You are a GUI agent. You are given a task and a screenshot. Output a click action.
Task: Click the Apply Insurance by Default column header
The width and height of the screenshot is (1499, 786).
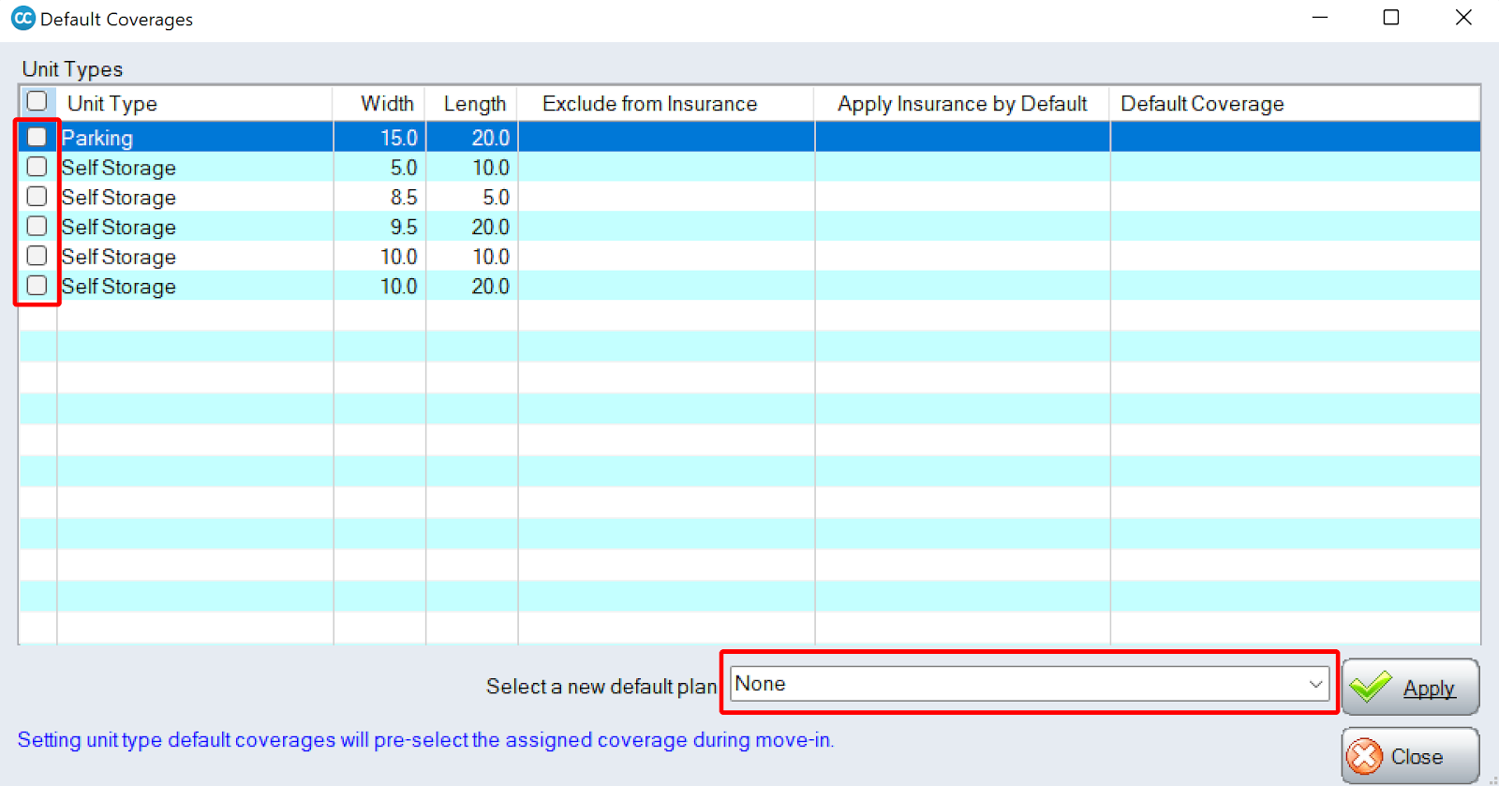click(962, 103)
